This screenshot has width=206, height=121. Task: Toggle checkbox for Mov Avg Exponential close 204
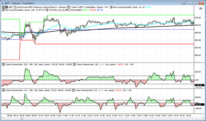(3, 10)
